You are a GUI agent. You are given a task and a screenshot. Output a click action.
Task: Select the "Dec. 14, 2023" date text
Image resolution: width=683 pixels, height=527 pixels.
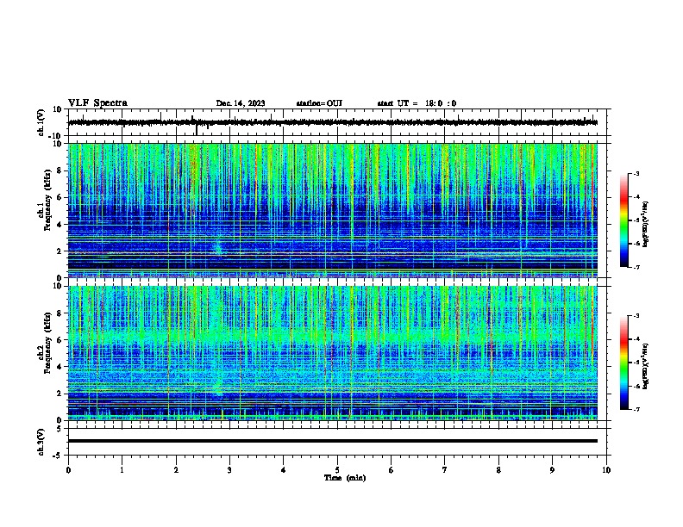pos(241,103)
